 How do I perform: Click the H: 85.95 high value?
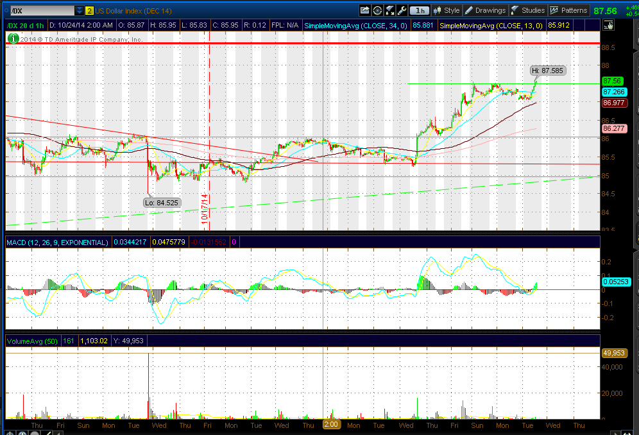[x=163, y=25]
